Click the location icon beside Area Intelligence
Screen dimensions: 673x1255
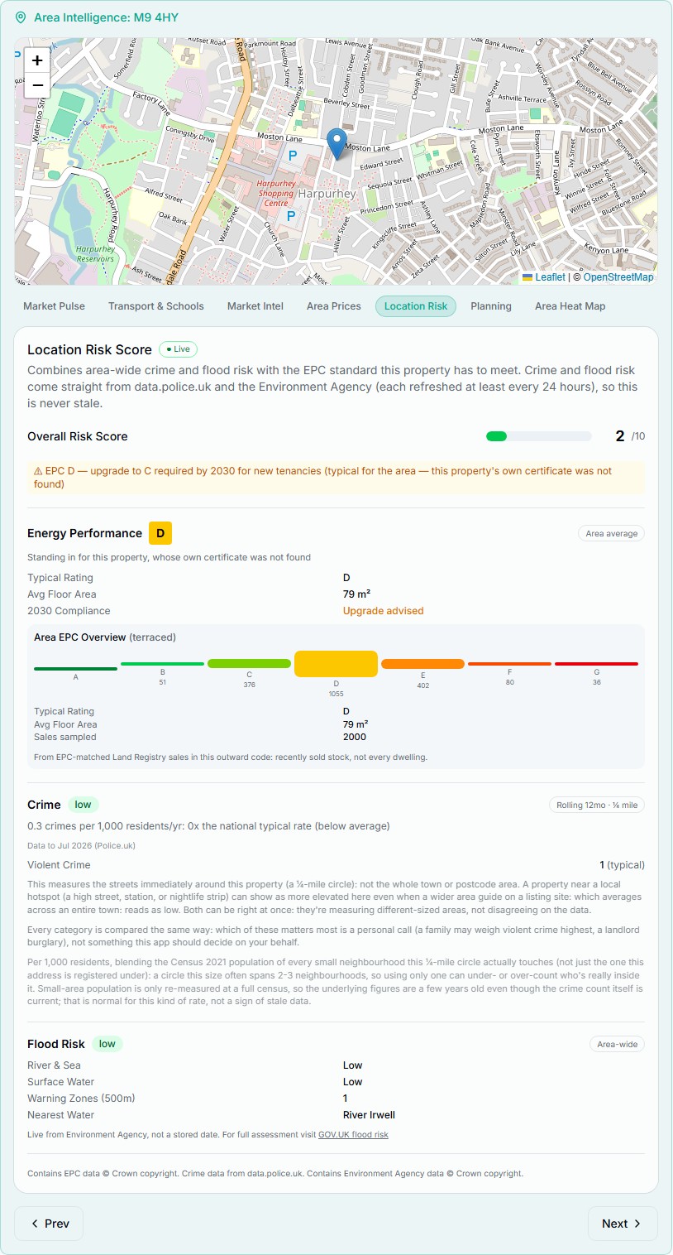(x=21, y=17)
